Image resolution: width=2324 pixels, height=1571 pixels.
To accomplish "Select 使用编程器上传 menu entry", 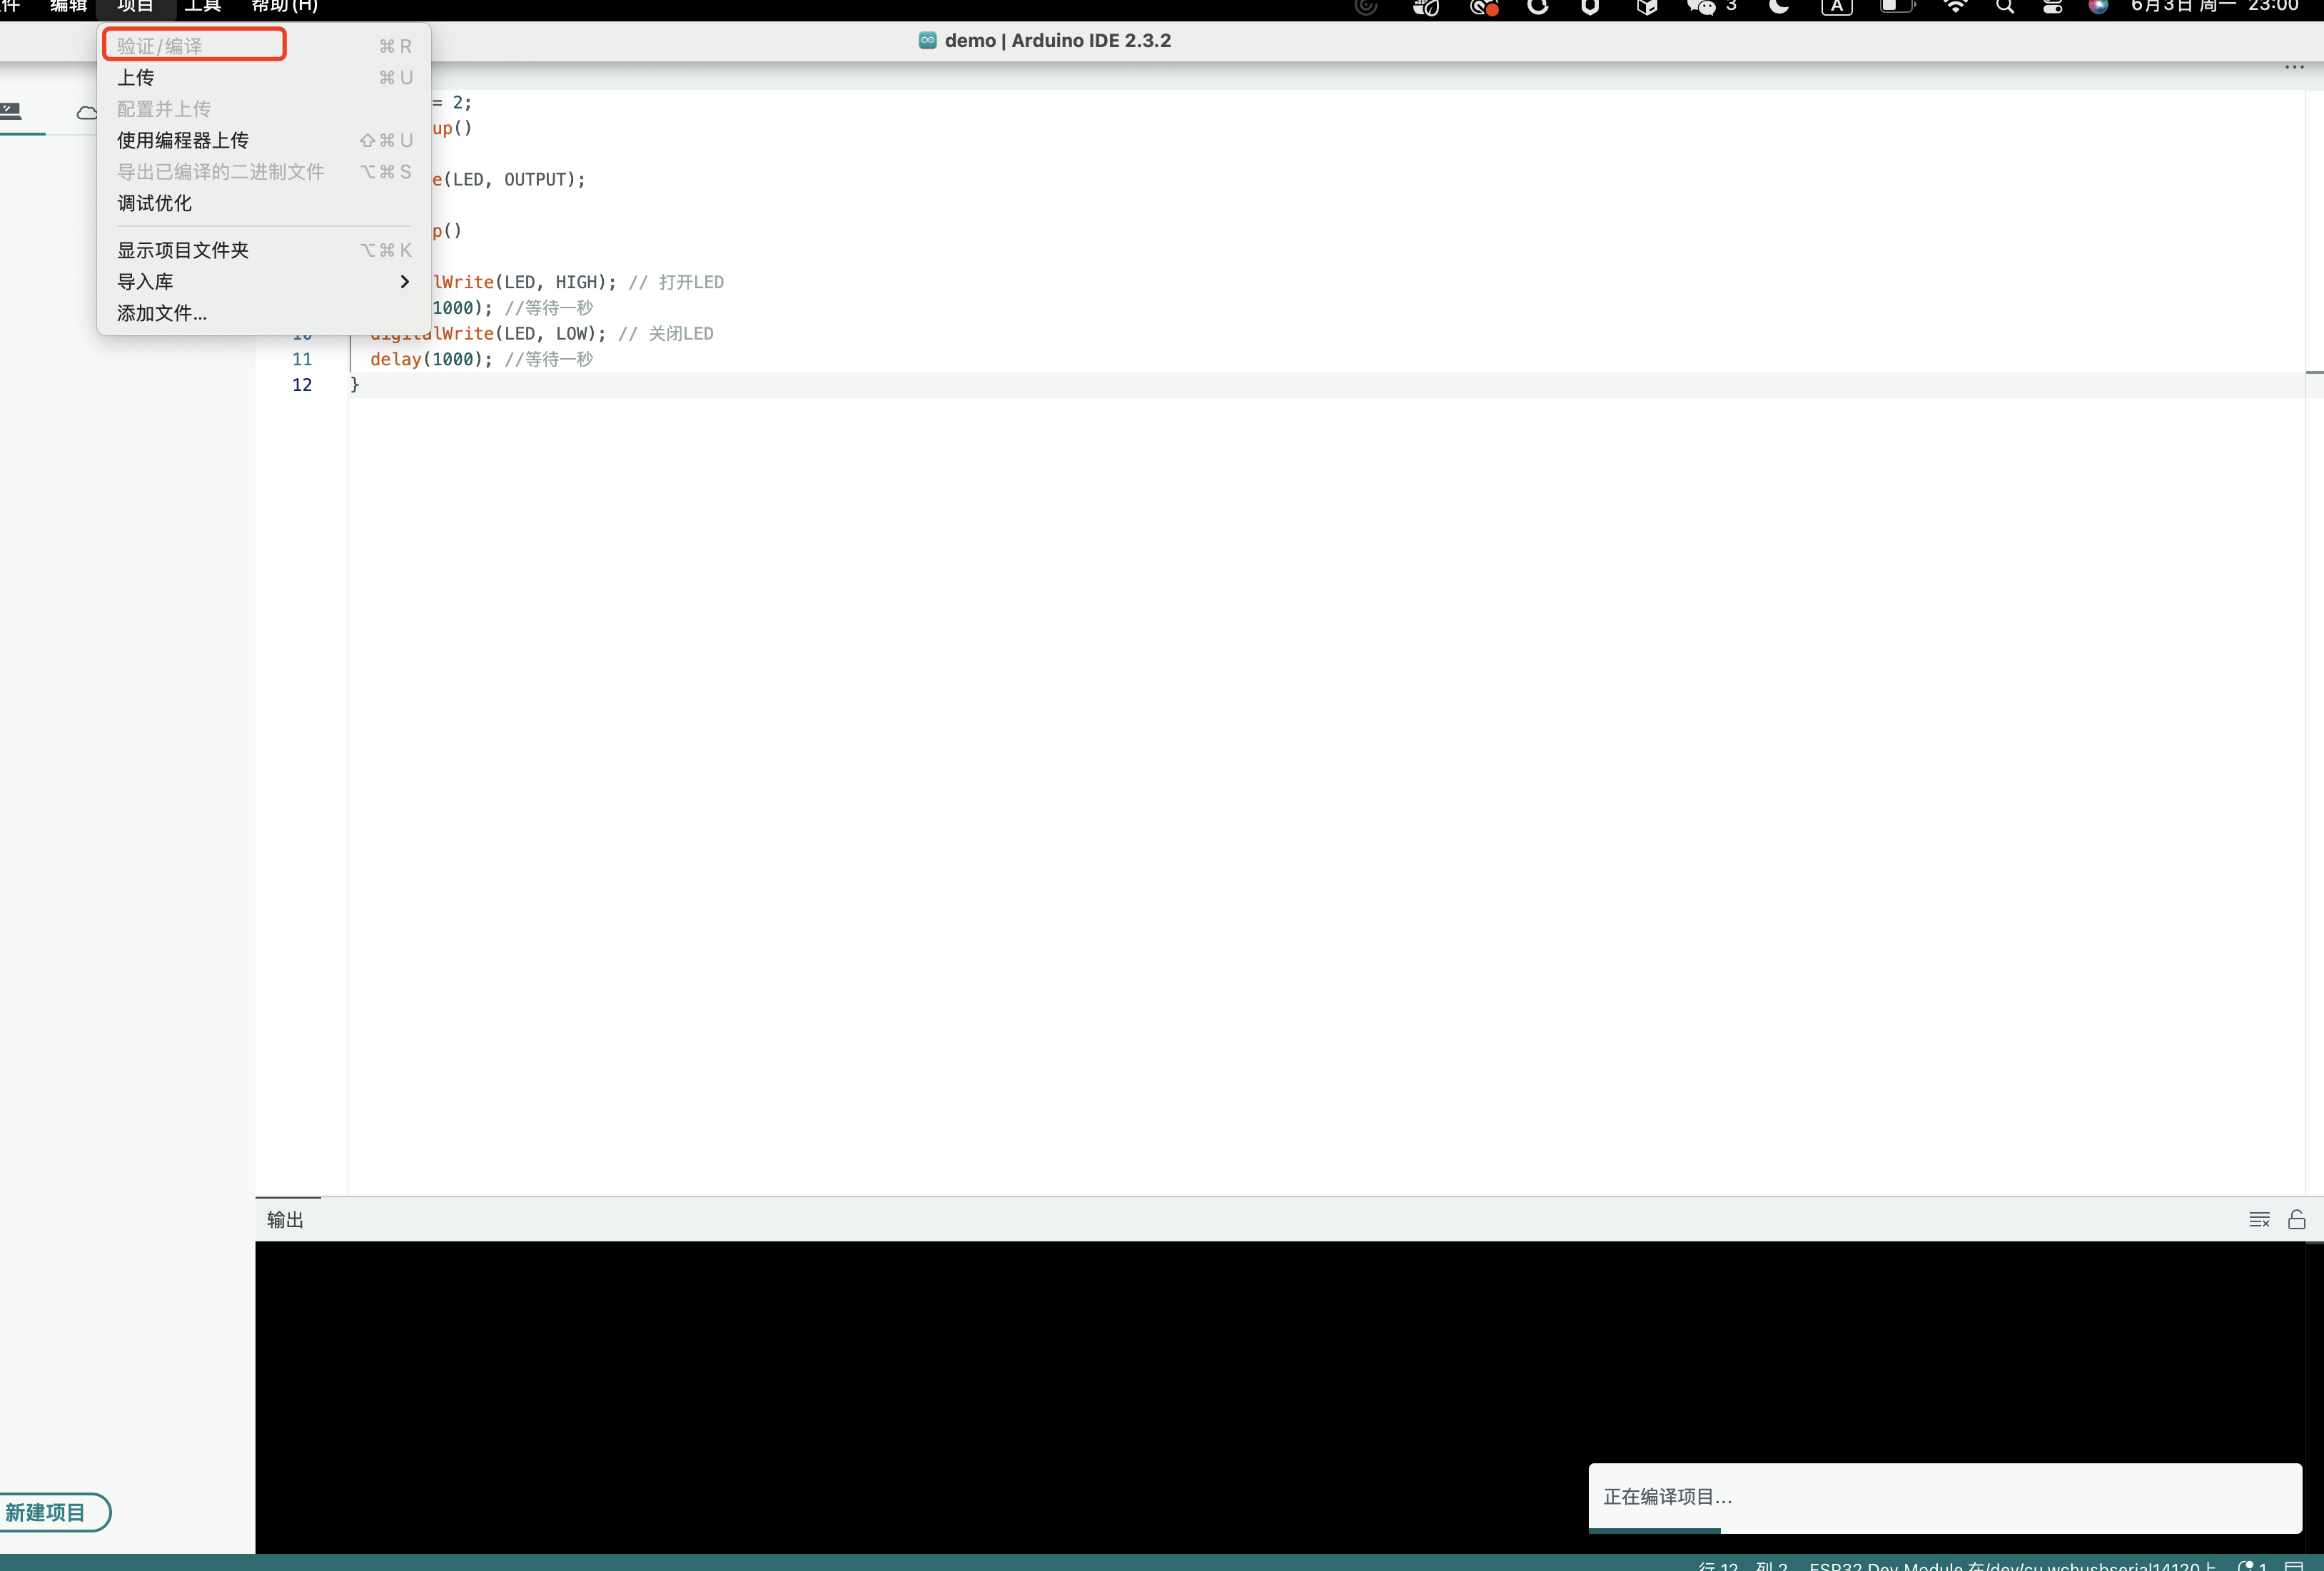I will [183, 140].
